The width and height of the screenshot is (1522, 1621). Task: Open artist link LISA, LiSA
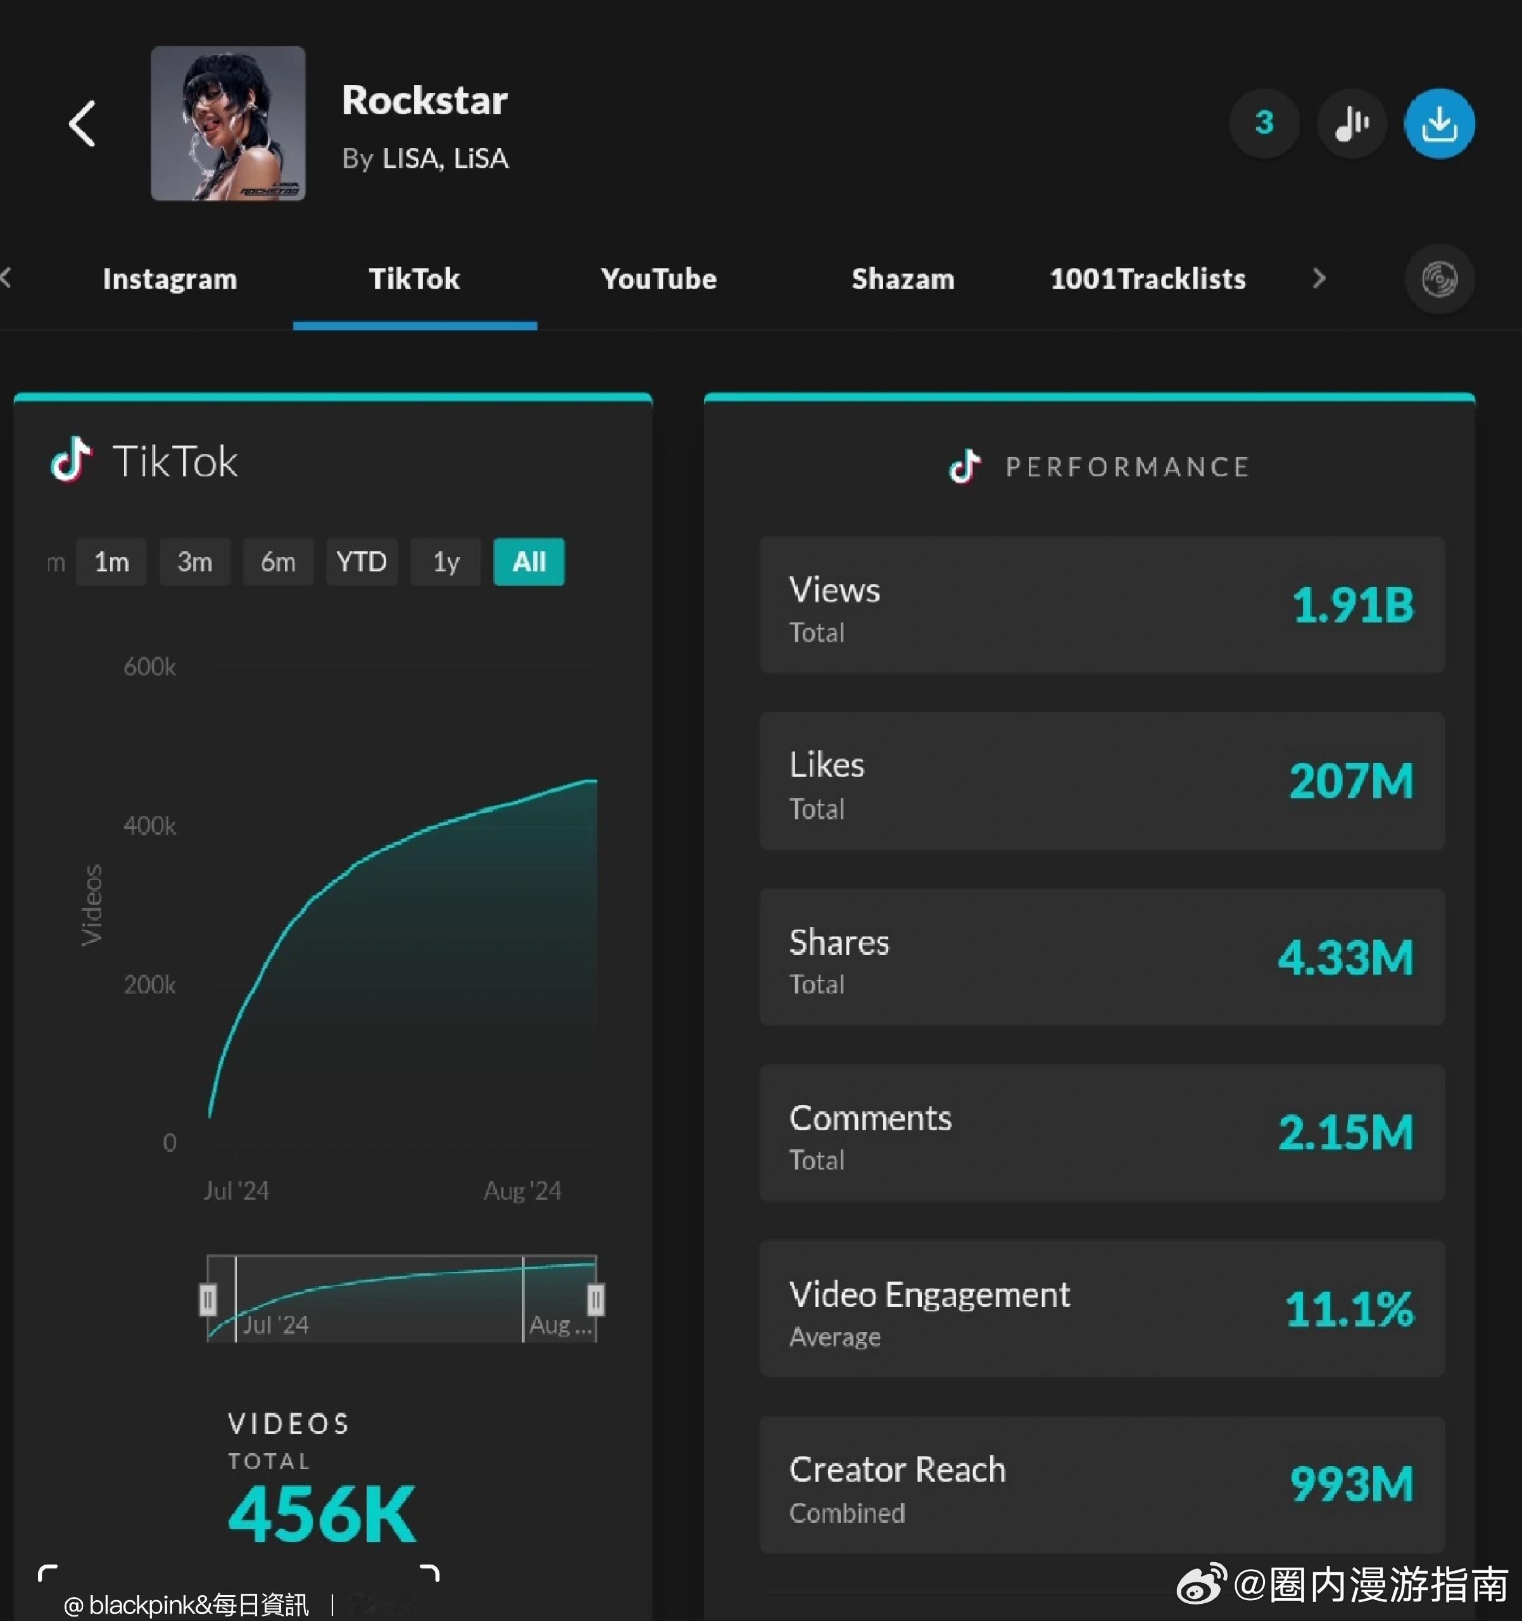[x=445, y=158]
